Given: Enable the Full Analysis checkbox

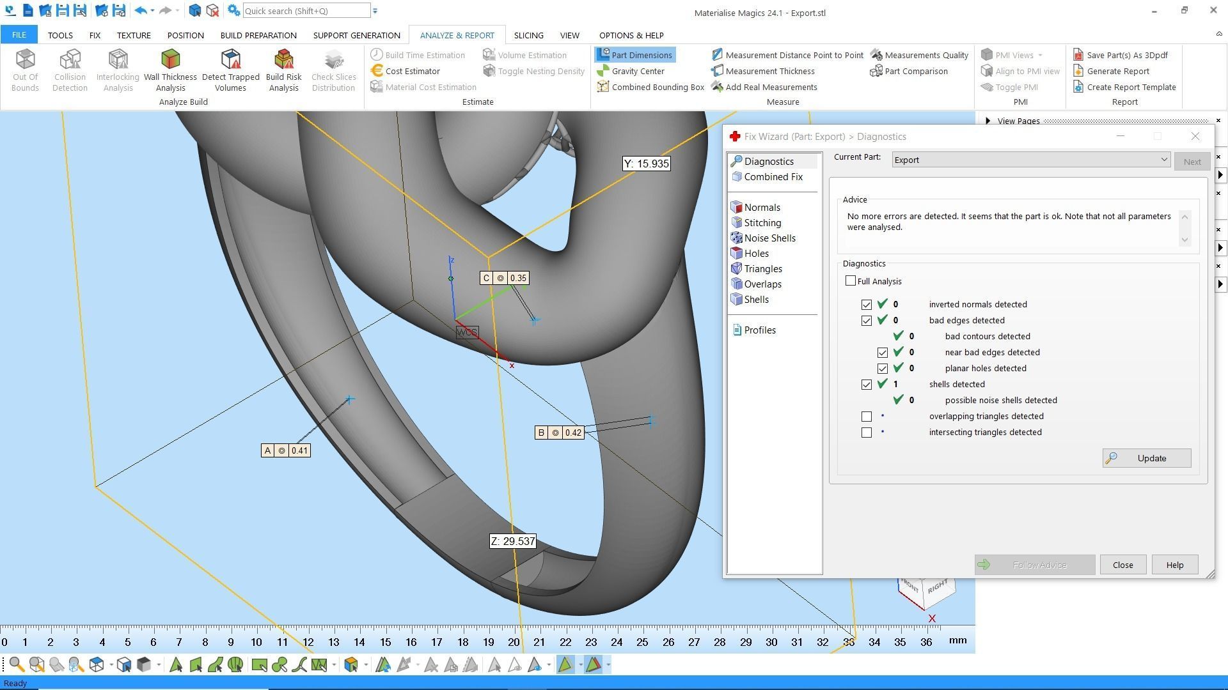Looking at the screenshot, I should pos(851,280).
